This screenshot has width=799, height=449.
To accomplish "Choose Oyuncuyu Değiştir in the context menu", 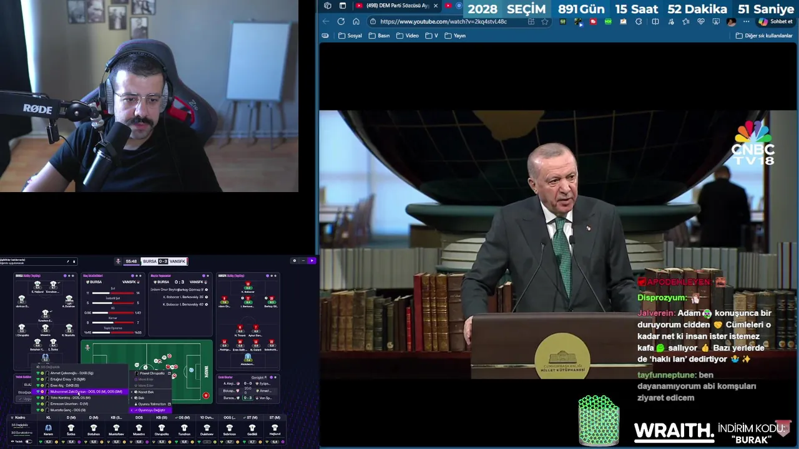I will (x=150, y=410).
